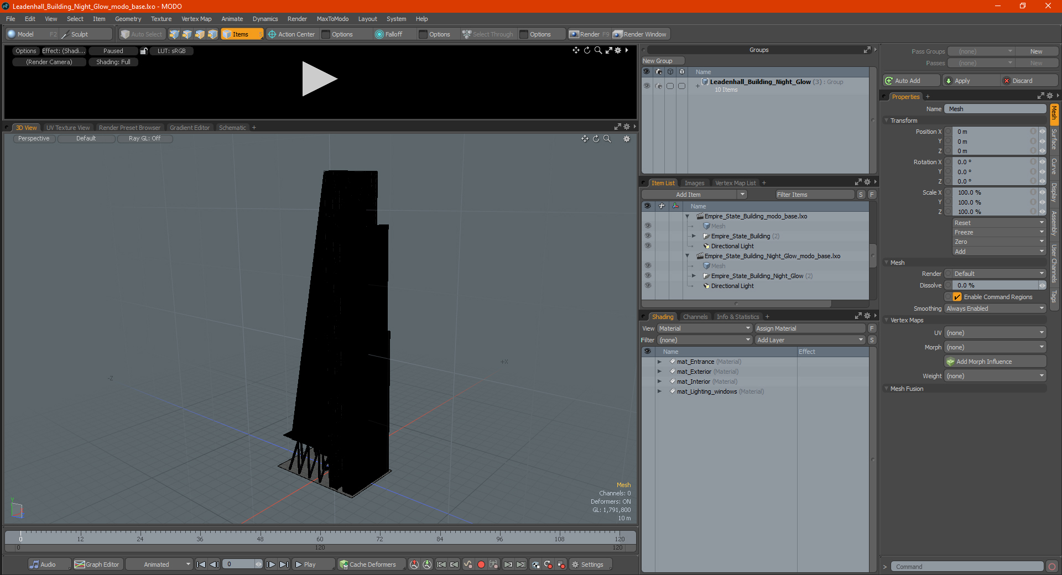Click the Render button icon
Screen dimensions: 1062x575
coord(575,34)
